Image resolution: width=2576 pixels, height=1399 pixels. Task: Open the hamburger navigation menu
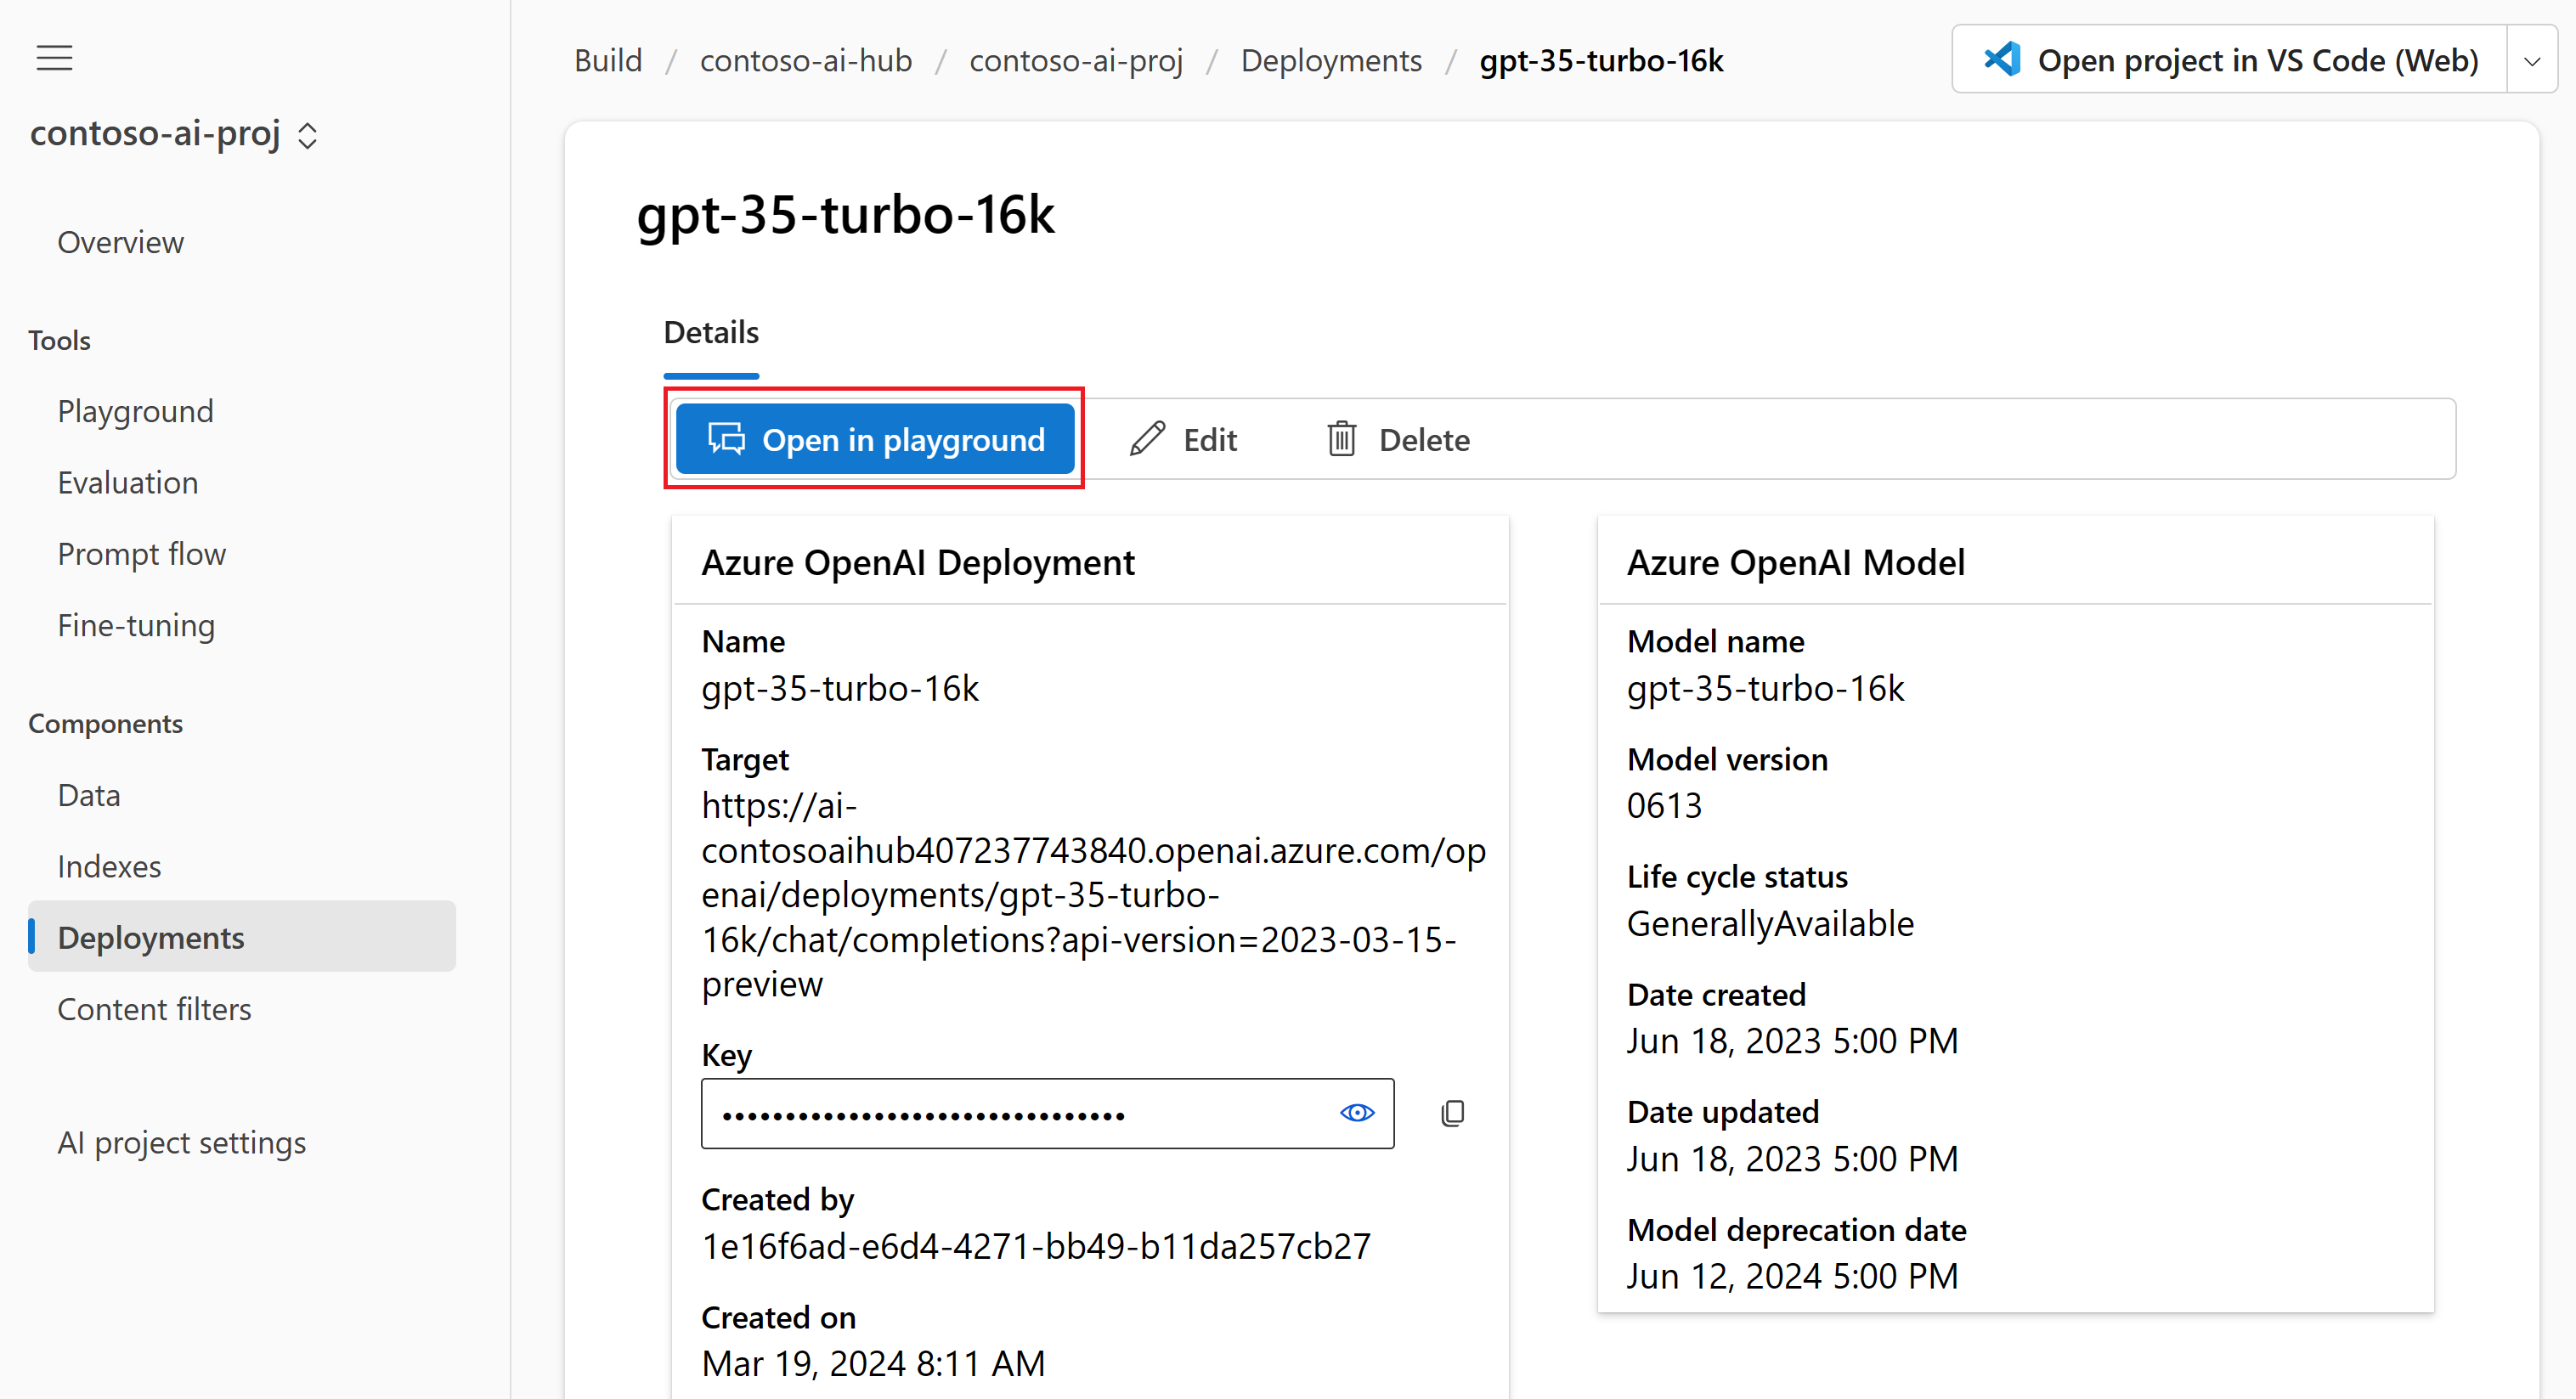[55, 58]
